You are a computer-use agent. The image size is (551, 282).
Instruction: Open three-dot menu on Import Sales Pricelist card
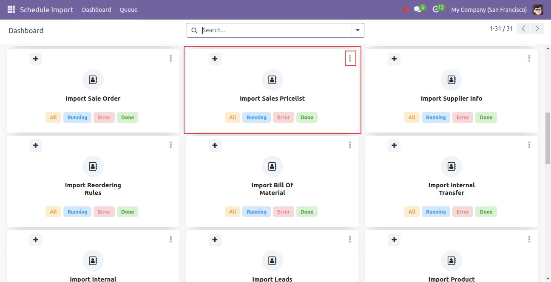click(x=350, y=58)
